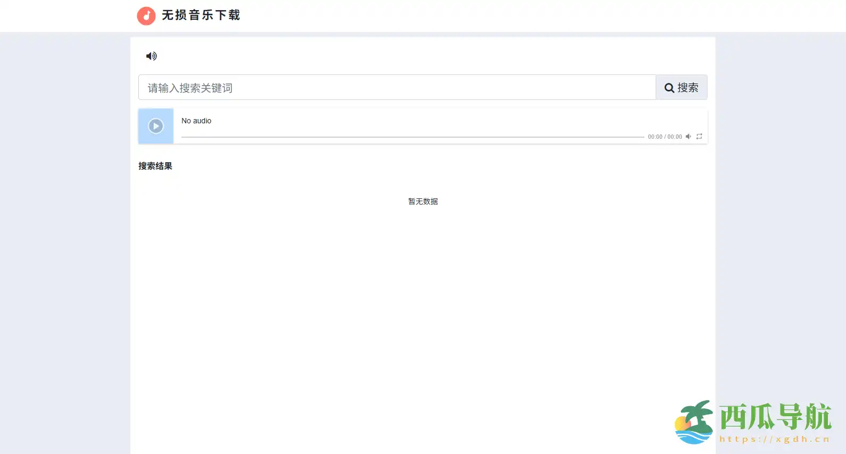
Task: Click the speaker announcement icon above search
Action: [152, 56]
